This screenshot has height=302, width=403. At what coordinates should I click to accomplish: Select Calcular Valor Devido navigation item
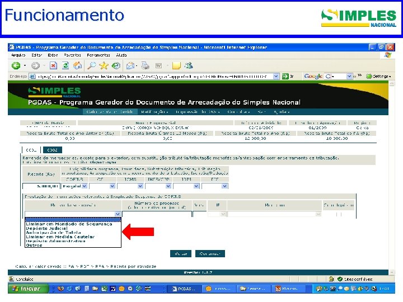(110, 112)
